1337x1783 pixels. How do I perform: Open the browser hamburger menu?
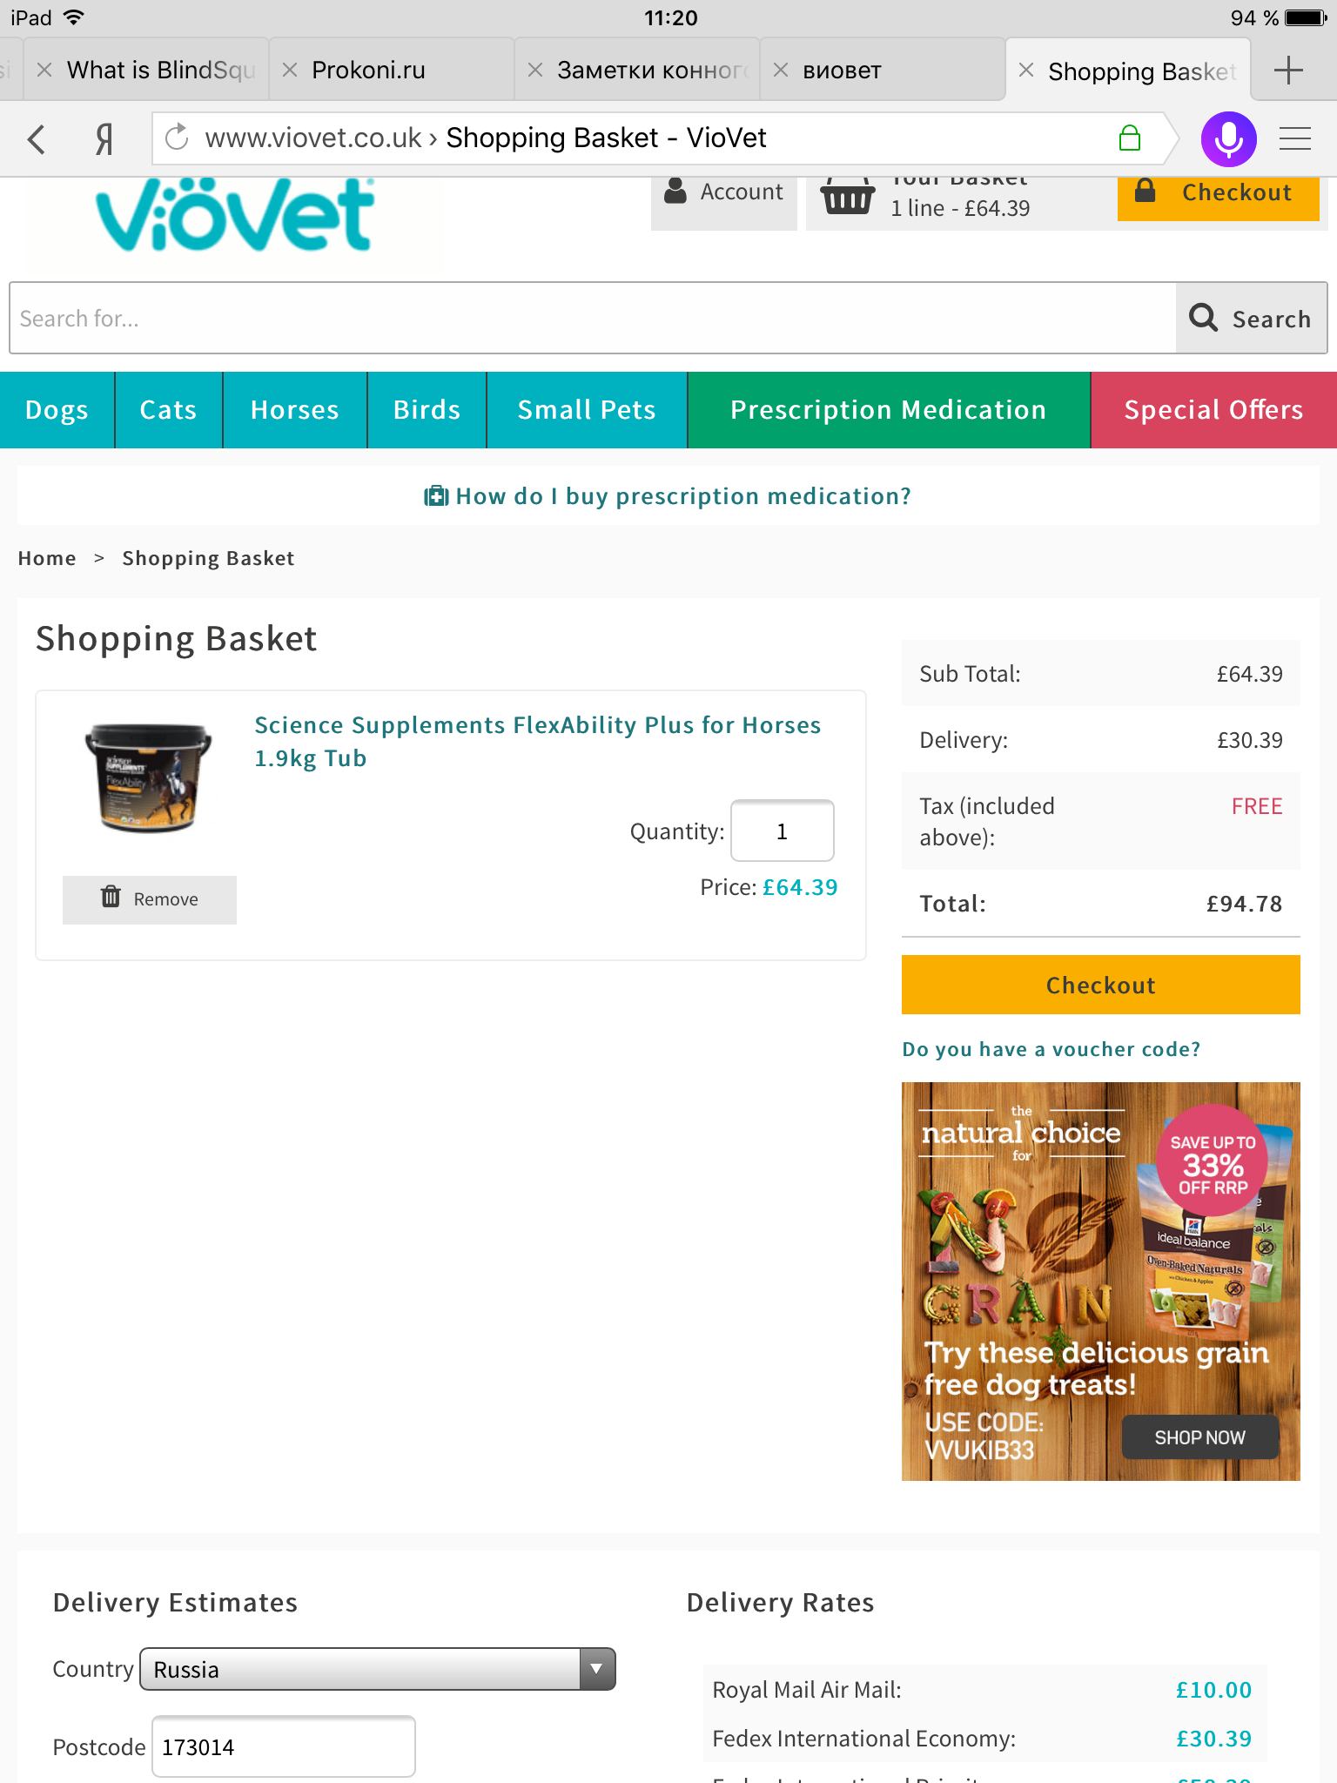click(1294, 138)
